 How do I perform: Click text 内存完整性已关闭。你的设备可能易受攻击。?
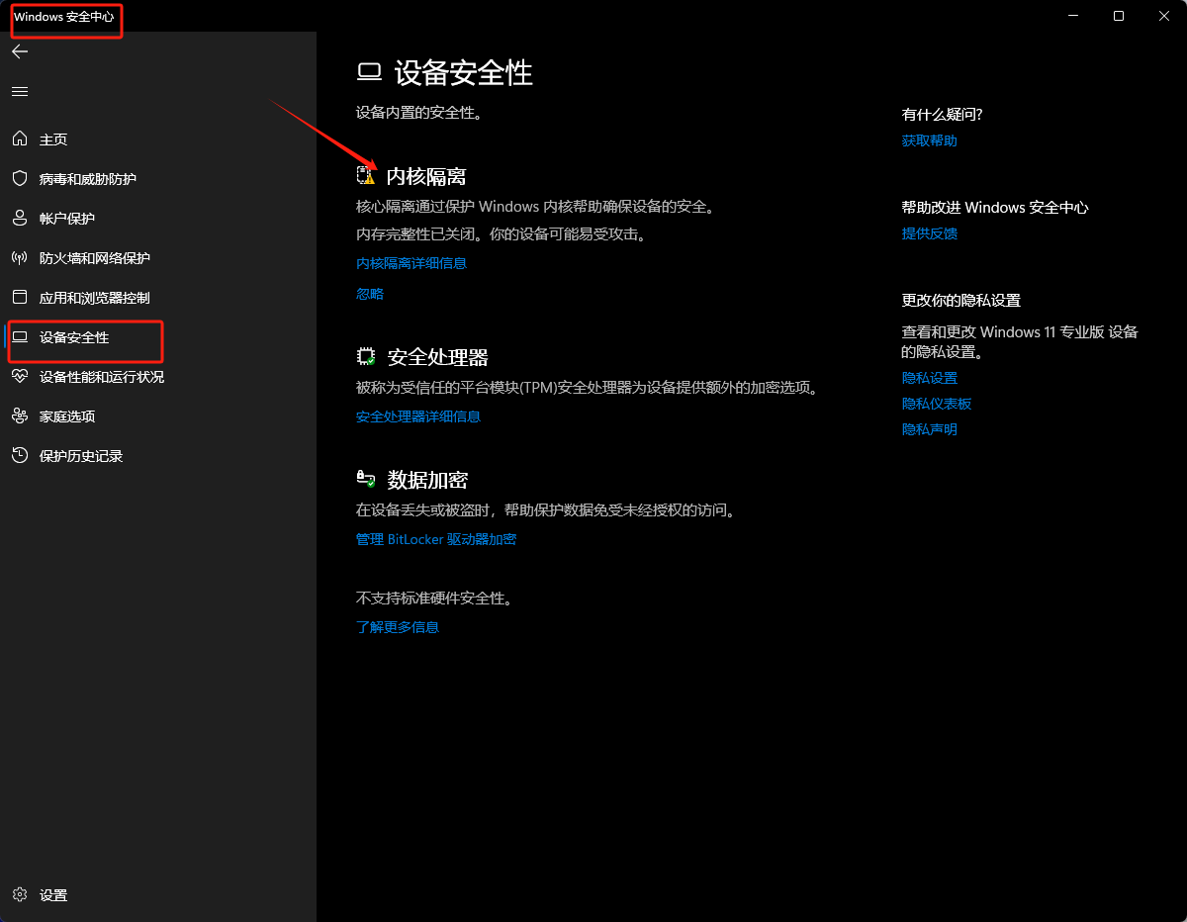point(501,234)
